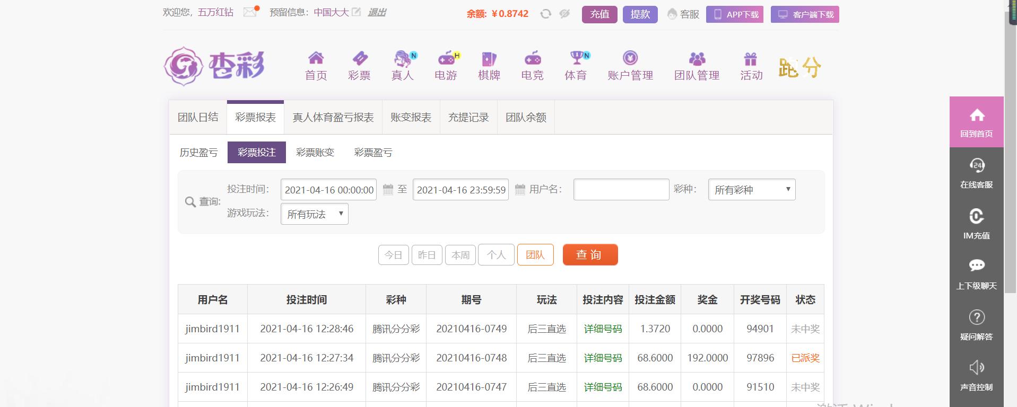The height and width of the screenshot is (407, 1017).
Task: Refresh the balance amount
Action: 545,14
